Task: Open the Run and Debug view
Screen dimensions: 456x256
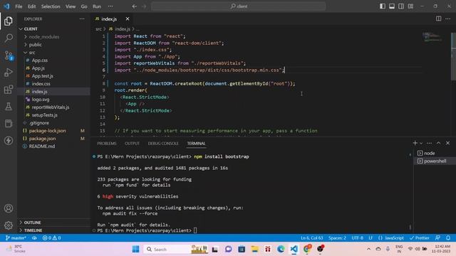Action: (x=9, y=73)
